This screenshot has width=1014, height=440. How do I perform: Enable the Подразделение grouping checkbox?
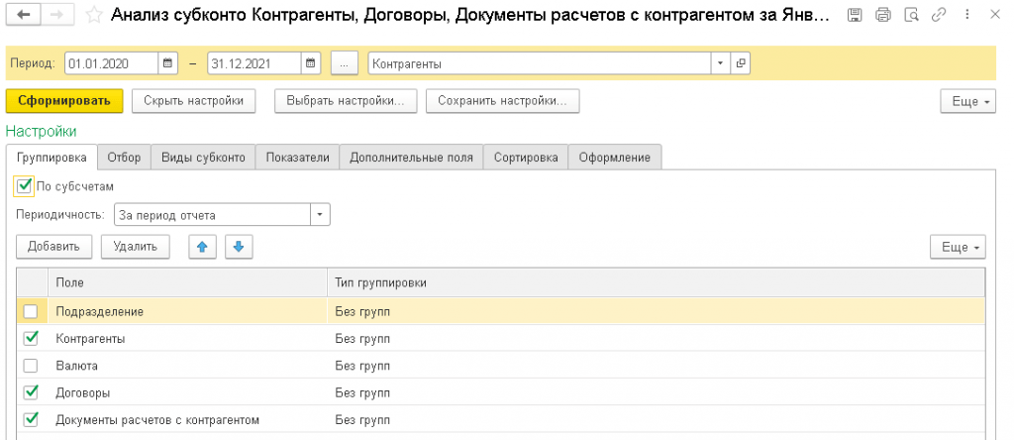point(31,311)
